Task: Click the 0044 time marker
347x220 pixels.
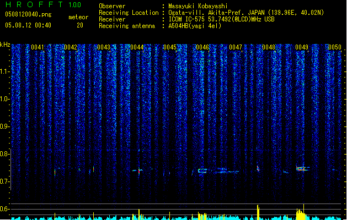Action: (x=137, y=47)
